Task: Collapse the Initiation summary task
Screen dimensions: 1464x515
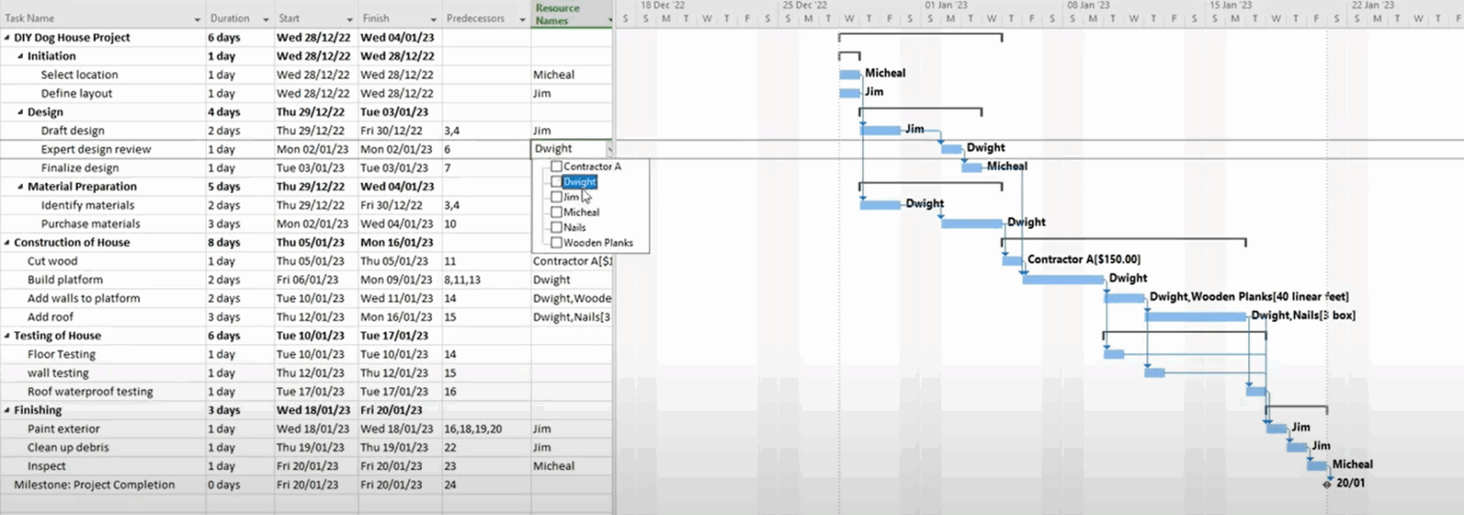Action: pos(20,57)
